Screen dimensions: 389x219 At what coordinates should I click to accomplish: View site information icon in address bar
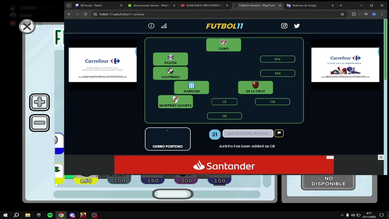point(95,14)
